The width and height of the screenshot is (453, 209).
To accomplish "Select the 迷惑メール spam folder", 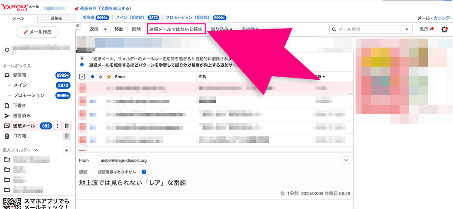I will point(24,126).
